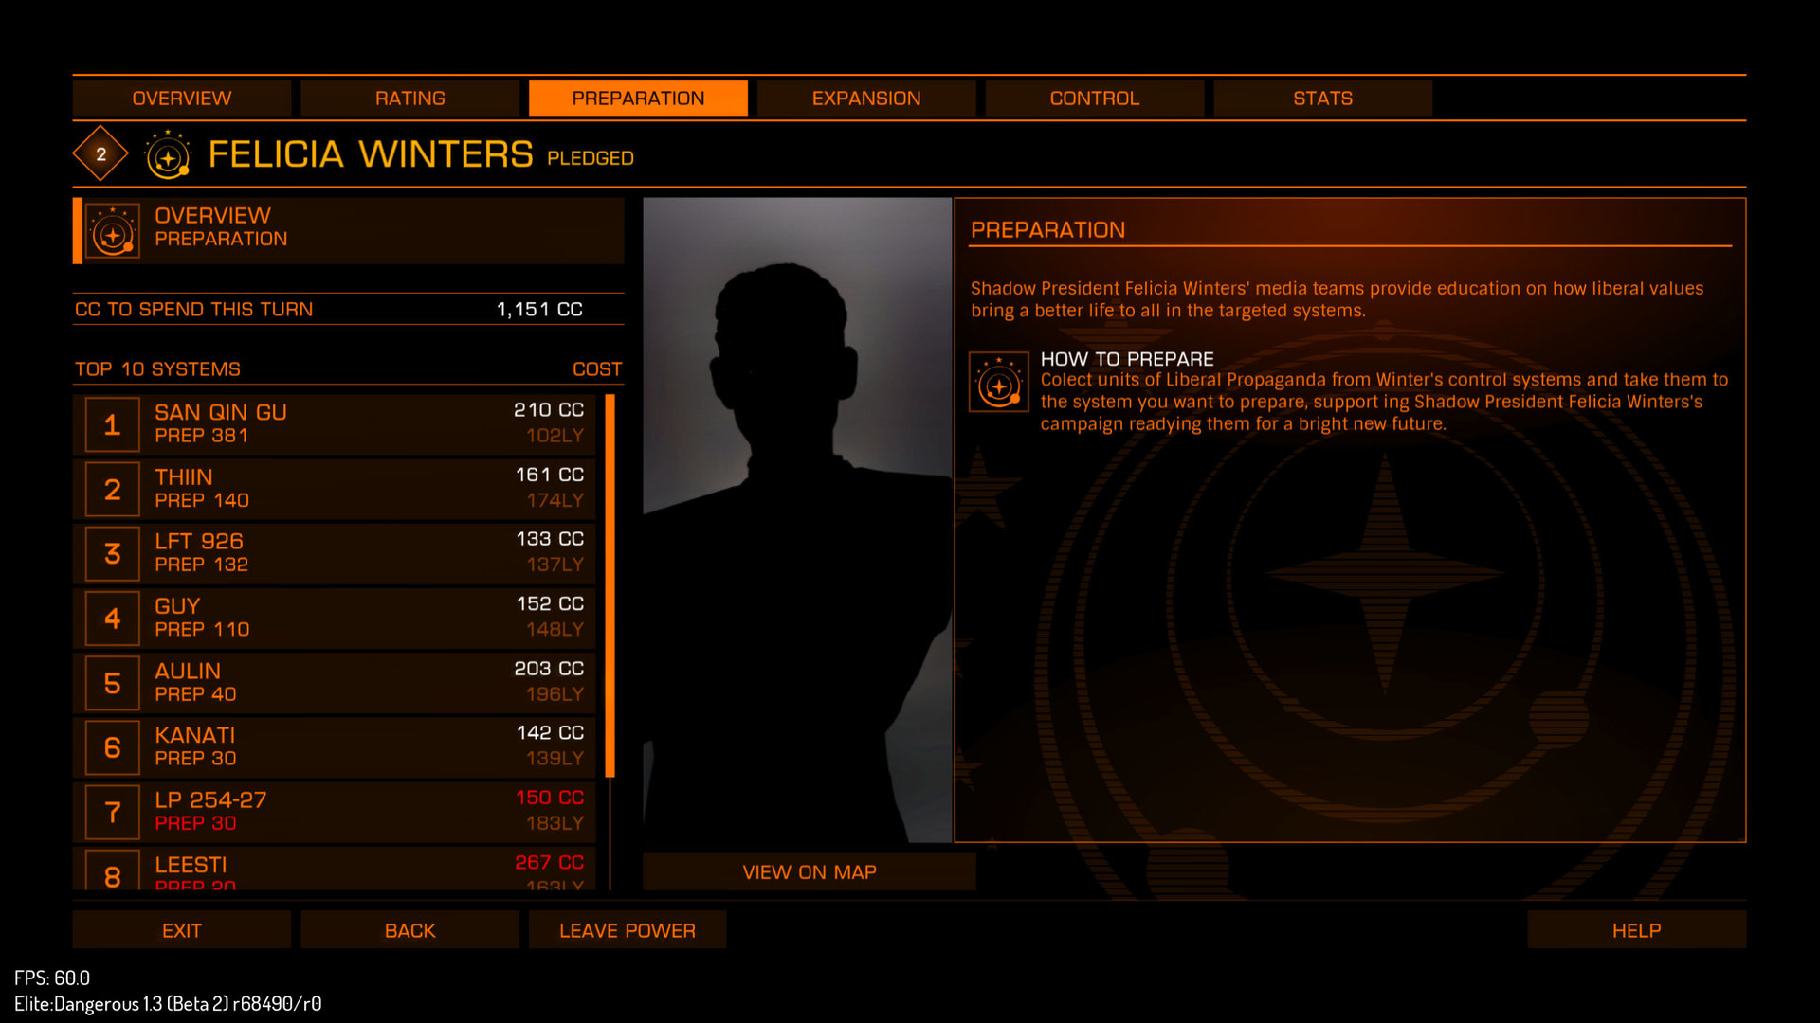Select the Thiin system entry

click(335, 489)
